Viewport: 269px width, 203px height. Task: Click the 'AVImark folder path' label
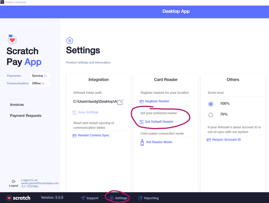tap(88, 92)
